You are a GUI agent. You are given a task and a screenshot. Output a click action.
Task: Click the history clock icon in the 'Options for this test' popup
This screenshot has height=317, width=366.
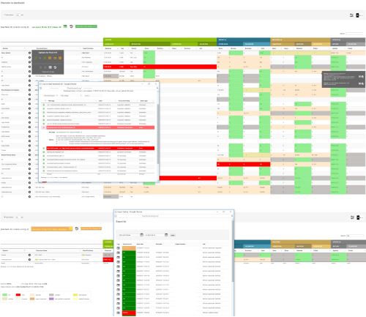[x=55, y=67]
